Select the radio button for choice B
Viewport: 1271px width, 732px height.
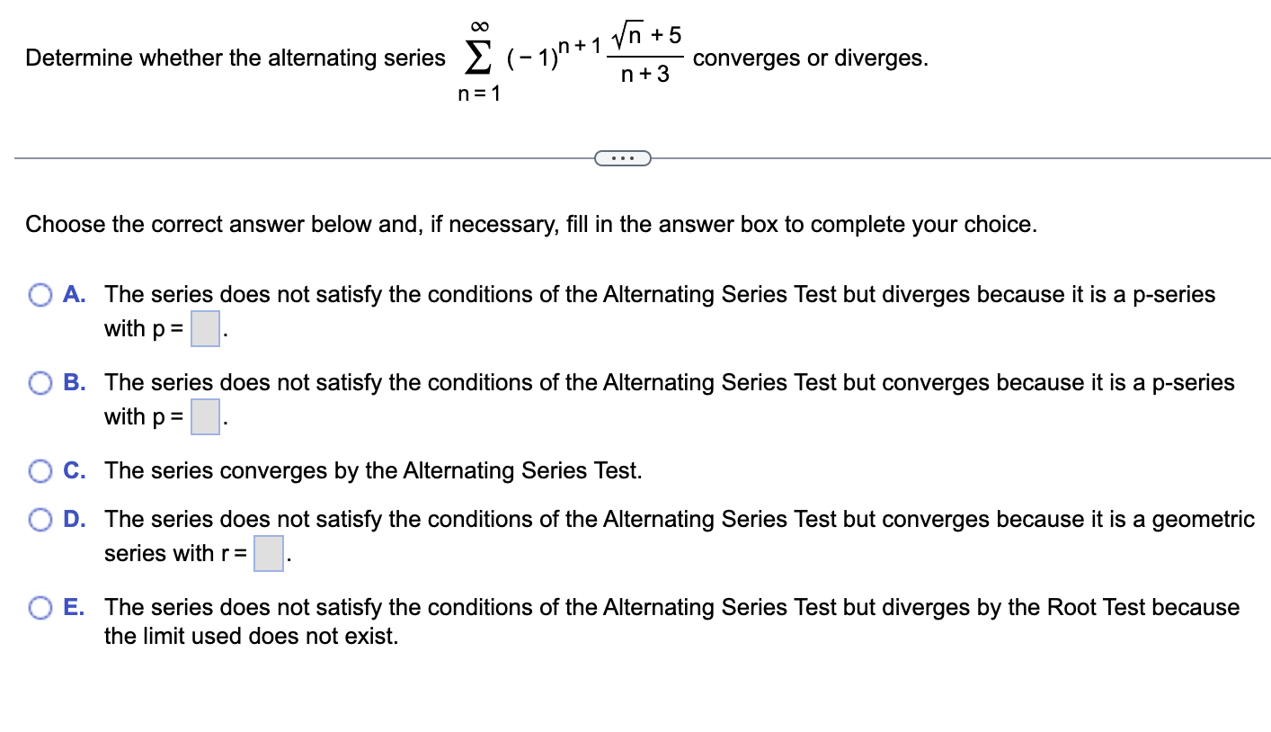[x=40, y=382]
